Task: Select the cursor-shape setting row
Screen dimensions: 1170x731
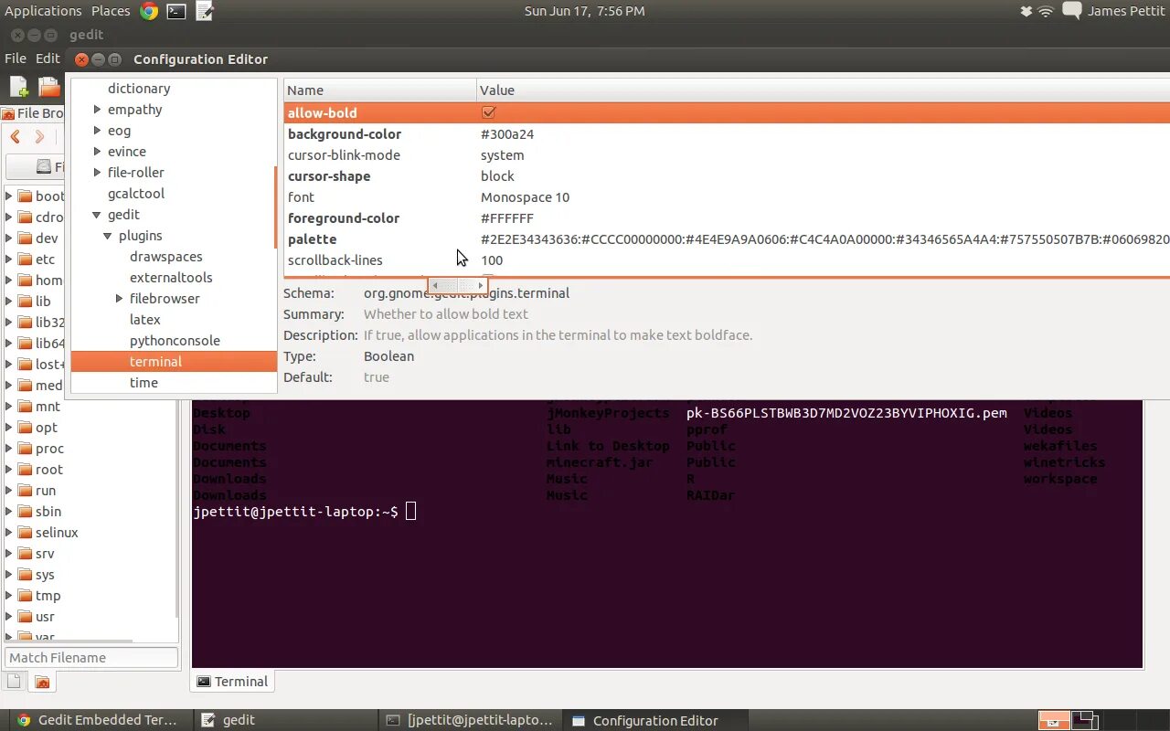Action: 727,176
